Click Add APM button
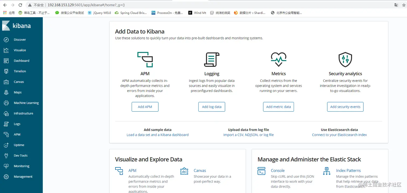This screenshot has height=193, width=407. (x=145, y=107)
